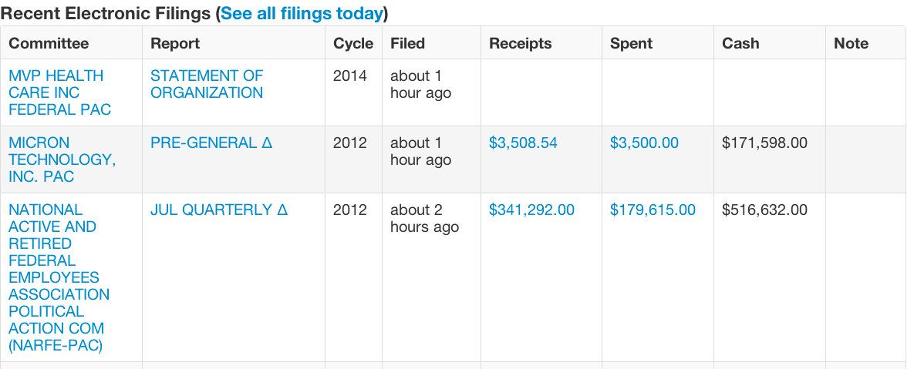Open the 'See all filings today' link
The image size is (914, 369).
[302, 13]
